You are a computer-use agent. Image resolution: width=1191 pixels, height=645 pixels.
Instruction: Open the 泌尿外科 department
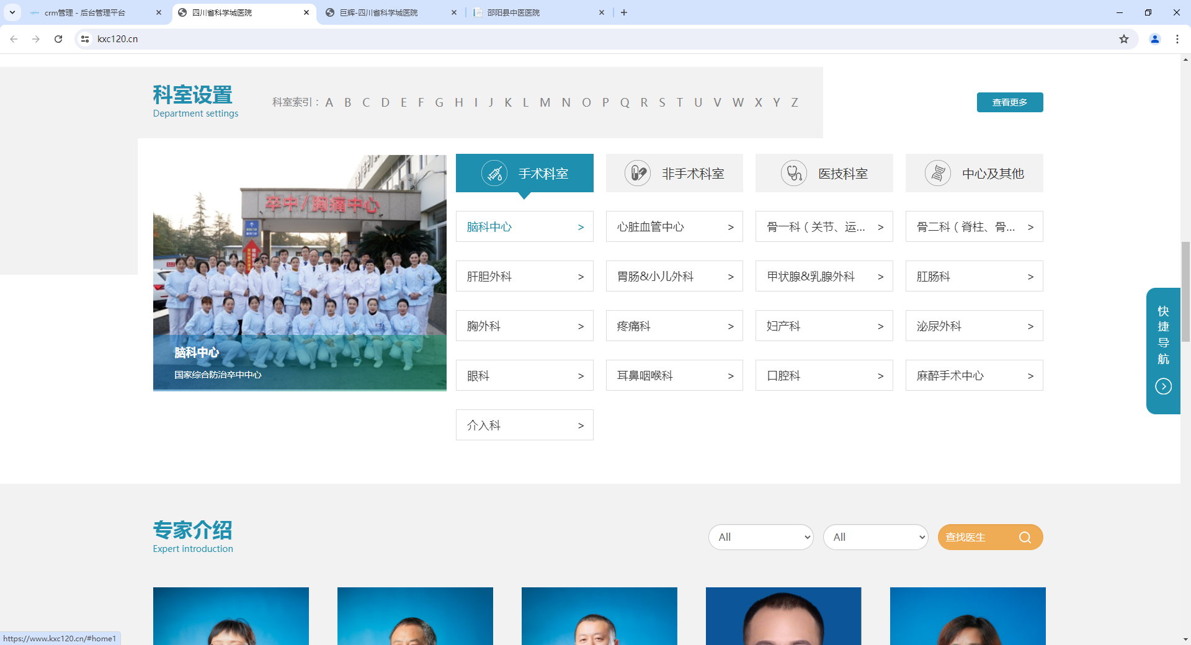pos(975,326)
